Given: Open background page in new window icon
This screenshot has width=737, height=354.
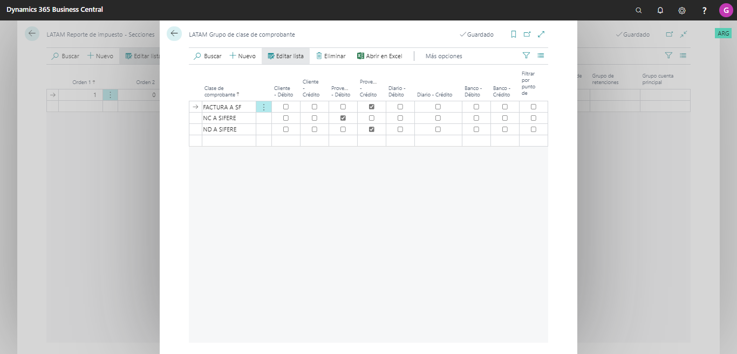Looking at the screenshot, I should 670,34.
